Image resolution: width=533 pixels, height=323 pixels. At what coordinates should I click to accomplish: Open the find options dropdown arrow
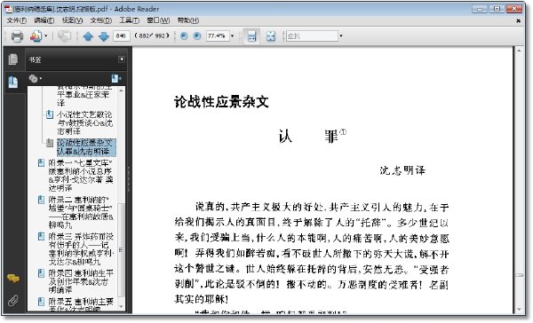(x=341, y=36)
